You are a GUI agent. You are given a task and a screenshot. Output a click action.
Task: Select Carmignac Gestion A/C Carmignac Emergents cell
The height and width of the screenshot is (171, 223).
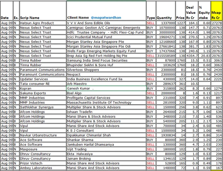(x=106, y=28)
